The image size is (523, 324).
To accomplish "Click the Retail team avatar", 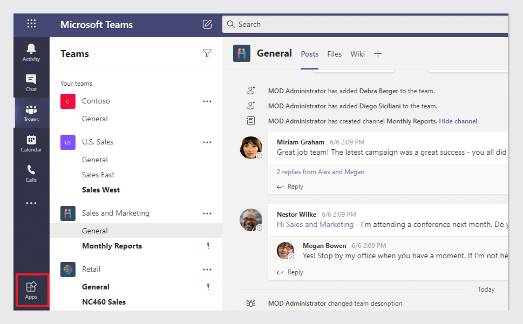I will [67, 270].
